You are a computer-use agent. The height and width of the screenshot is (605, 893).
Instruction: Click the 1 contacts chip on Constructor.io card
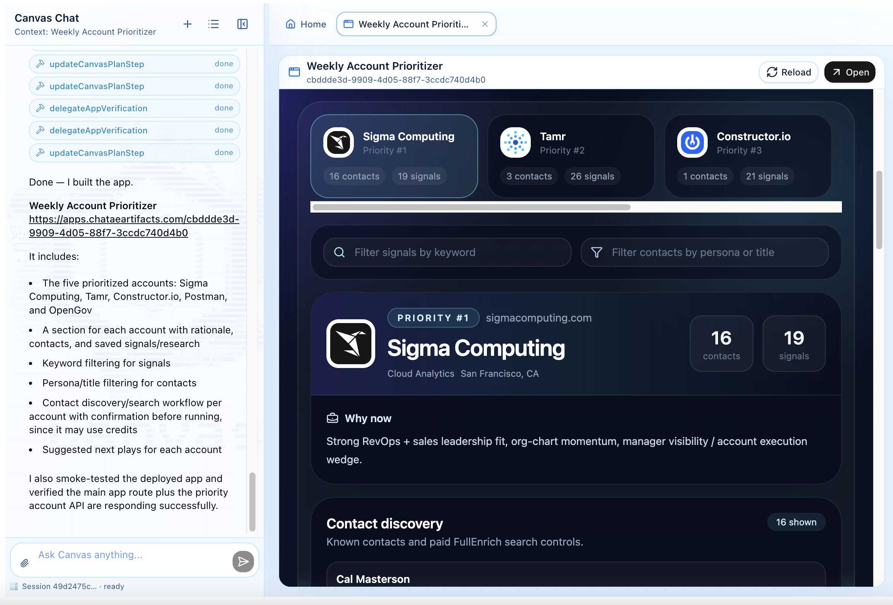[705, 176]
